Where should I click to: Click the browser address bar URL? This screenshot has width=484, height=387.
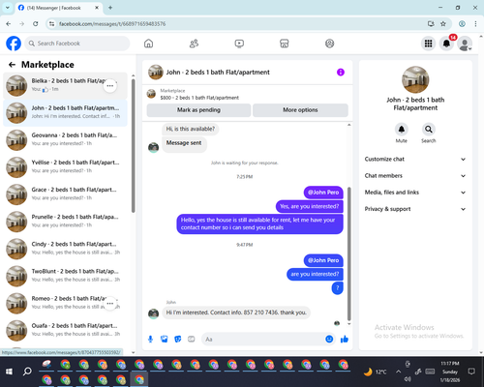coord(112,24)
